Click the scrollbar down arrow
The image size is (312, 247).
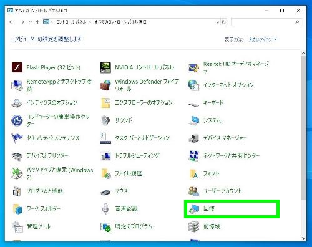coord(303,238)
